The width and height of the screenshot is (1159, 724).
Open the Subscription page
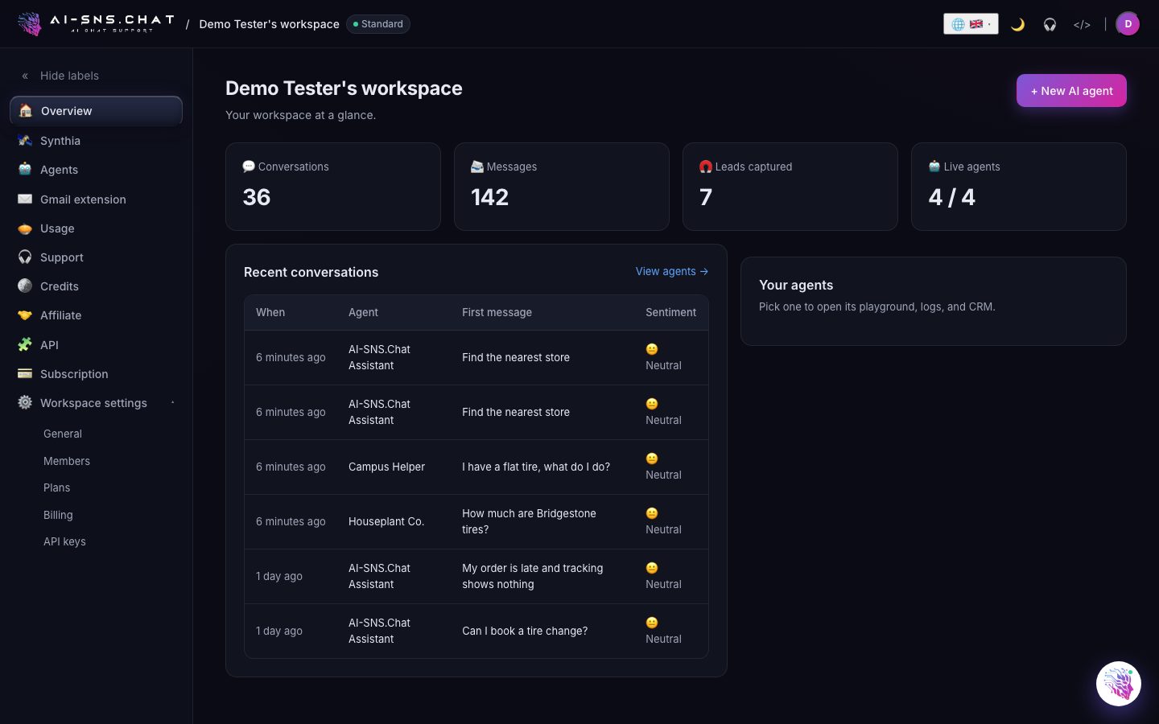[96, 374]
